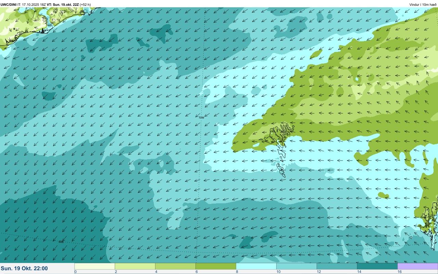
Task: Click the teal 12–14 legend swatch
Action: coord(337,266)
